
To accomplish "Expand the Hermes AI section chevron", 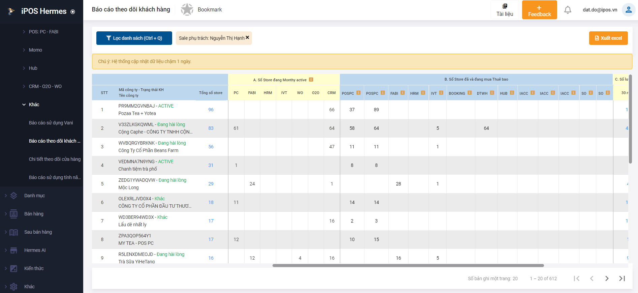I will click(6, 250).
